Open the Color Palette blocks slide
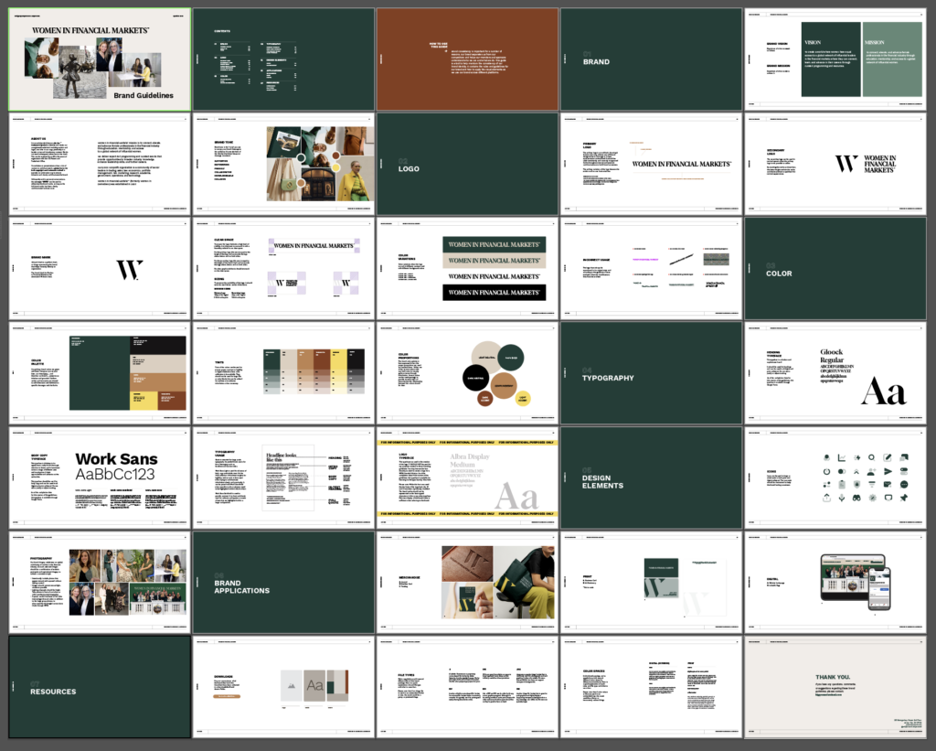This screenshot has width=936, height=751. pos(100,373)
